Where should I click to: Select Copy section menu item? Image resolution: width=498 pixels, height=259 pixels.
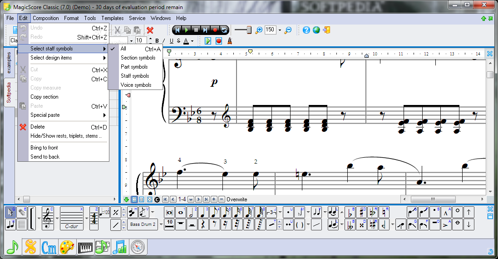click(64, 97)
